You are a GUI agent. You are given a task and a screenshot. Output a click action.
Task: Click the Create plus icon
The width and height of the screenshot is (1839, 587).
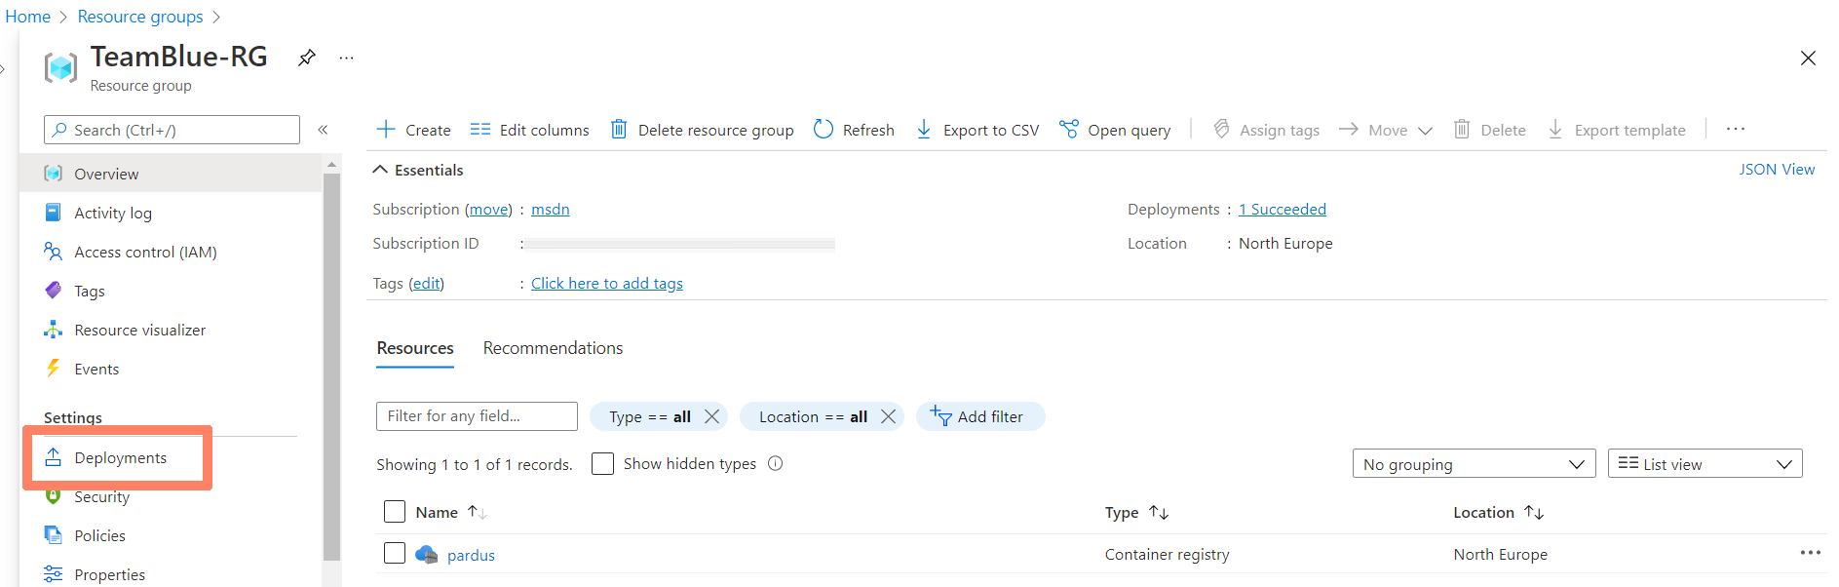[386, 130]
